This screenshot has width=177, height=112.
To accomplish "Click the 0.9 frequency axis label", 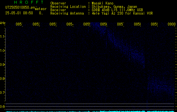I will tap(2, 64).
